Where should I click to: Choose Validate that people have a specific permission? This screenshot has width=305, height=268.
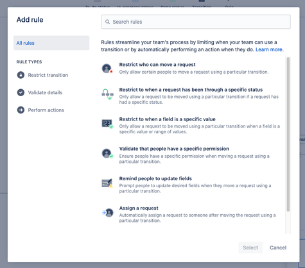coord(174,149)
